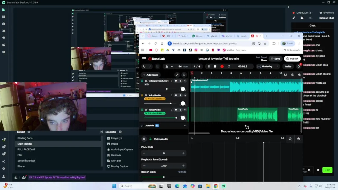Image resolution: width=338 pixels, height=190 pixels.
Task: Change the 4/4 time signature
Action: tap(197, 66)
